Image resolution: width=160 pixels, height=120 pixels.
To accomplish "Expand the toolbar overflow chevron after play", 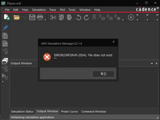I will 137,15.
